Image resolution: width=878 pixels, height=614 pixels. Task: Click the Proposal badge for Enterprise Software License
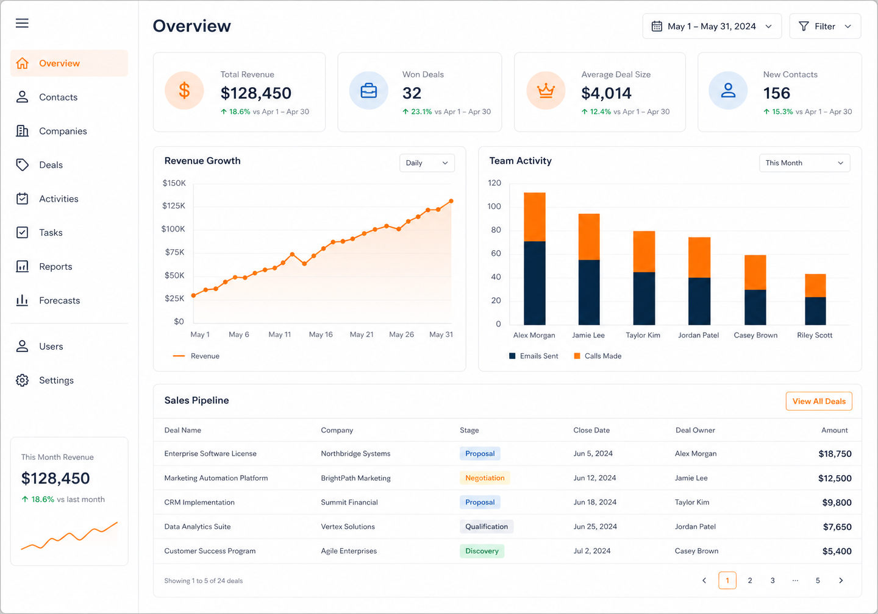pos(480,454)
